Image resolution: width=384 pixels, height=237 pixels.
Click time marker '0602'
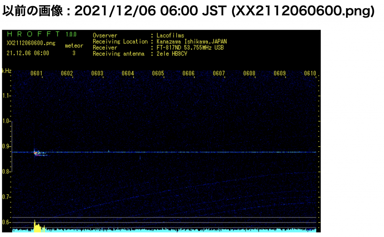point(67,73)
